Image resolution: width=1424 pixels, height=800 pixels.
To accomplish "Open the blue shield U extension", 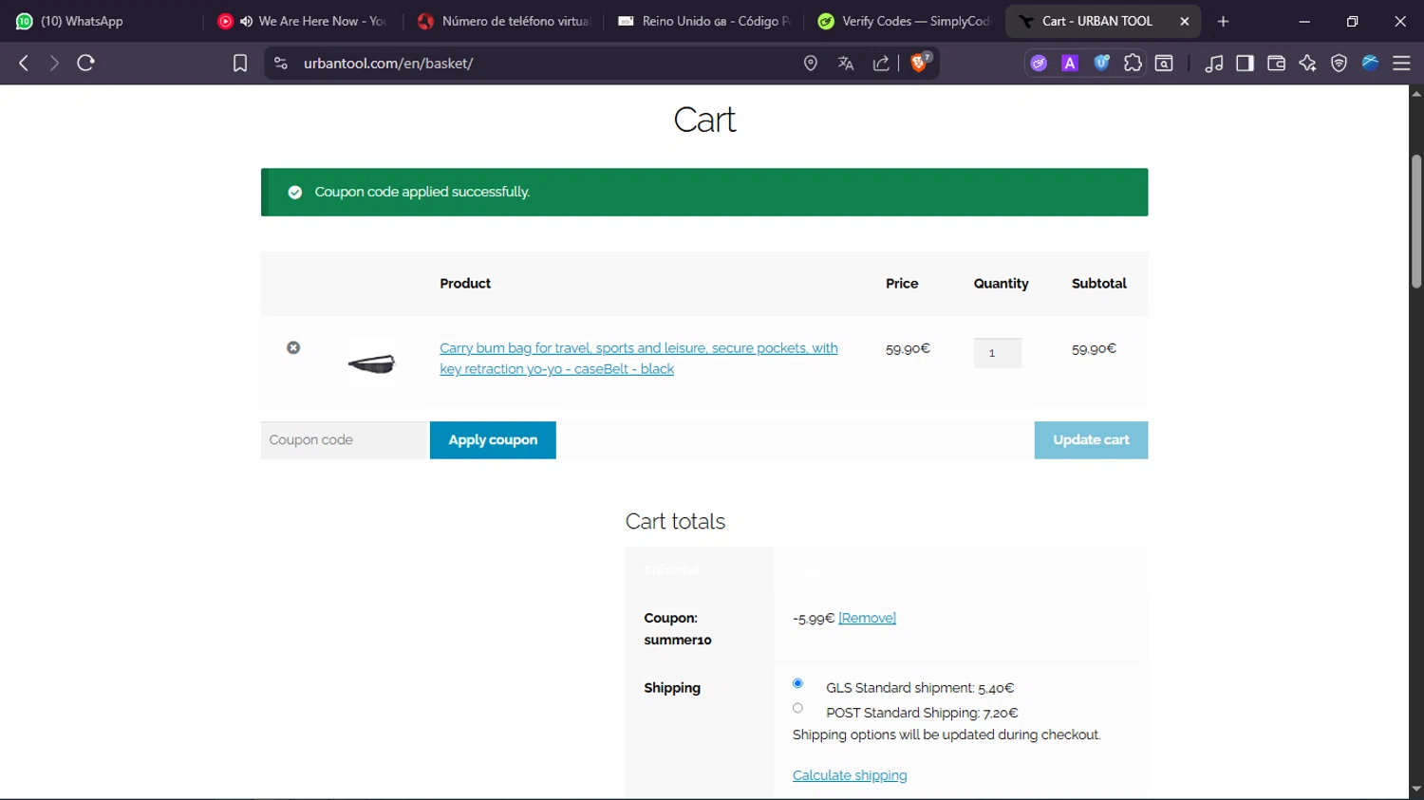I will (1101, 64).
